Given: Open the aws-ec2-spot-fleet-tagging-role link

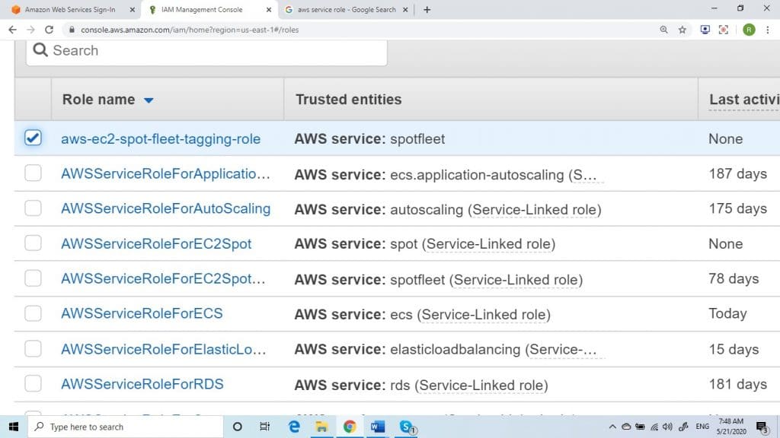Looking at the screenshot, I should (161, 139).
